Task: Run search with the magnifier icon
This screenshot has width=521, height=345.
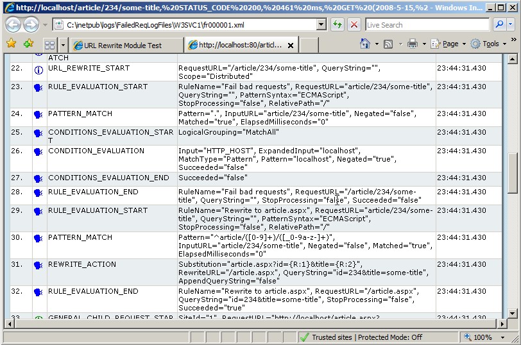Action: point(499,24)
